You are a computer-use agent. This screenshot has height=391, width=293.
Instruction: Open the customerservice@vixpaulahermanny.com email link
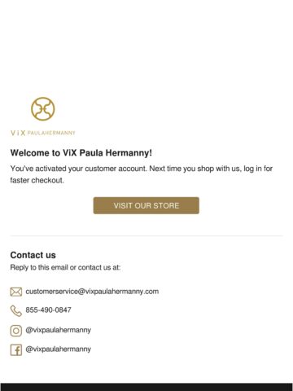pos(92,292)
